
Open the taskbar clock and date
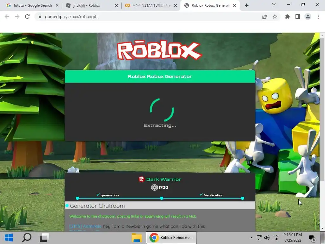(x=293, y=238)
